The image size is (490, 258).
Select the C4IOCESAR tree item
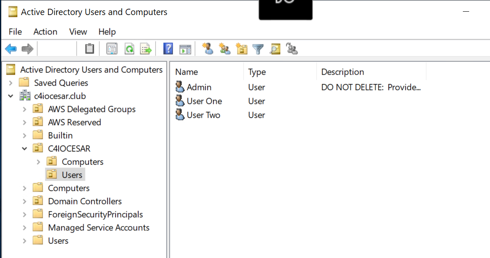(x=69, y=149)
